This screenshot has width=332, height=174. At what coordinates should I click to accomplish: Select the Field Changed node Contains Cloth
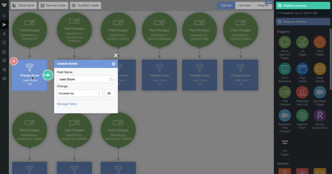coord(200,30)
